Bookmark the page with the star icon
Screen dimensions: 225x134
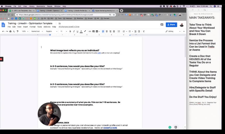114,15
